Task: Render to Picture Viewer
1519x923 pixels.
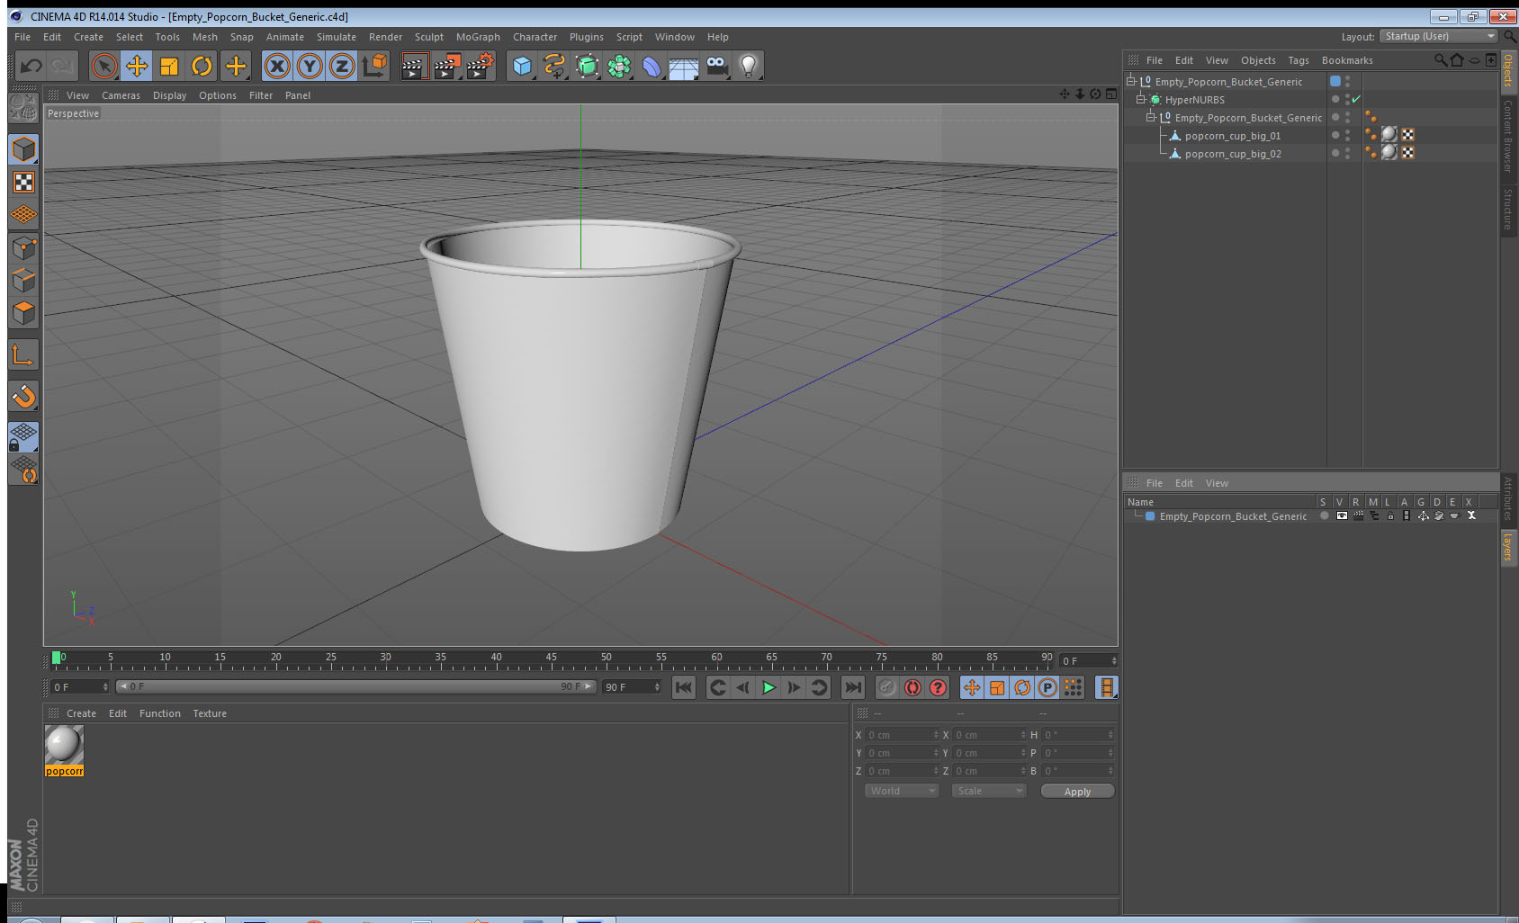Action: 446,66
